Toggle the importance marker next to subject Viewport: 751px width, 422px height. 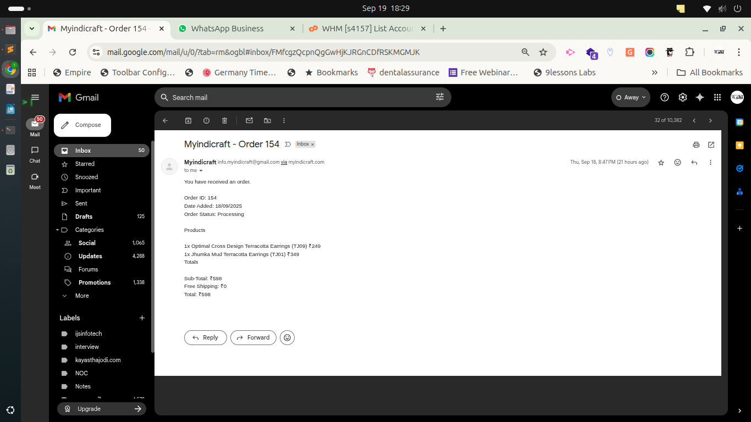(288, 145)
